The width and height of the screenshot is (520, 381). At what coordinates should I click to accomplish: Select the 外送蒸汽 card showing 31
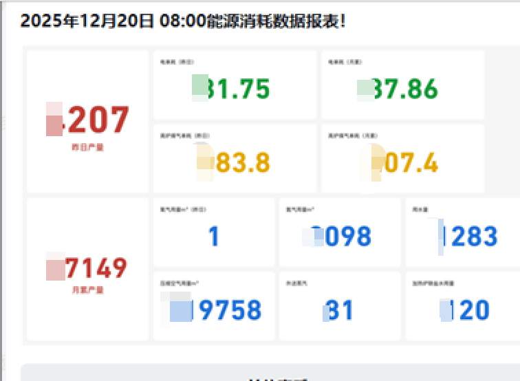point(340,310)
